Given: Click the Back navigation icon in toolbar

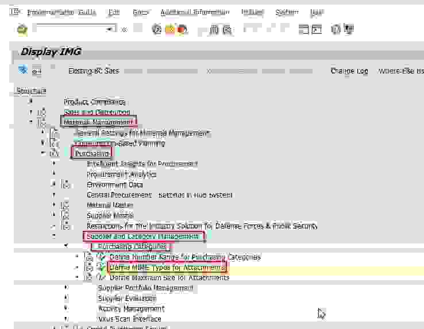Looking at the screenshot, I should coord(157,29).
